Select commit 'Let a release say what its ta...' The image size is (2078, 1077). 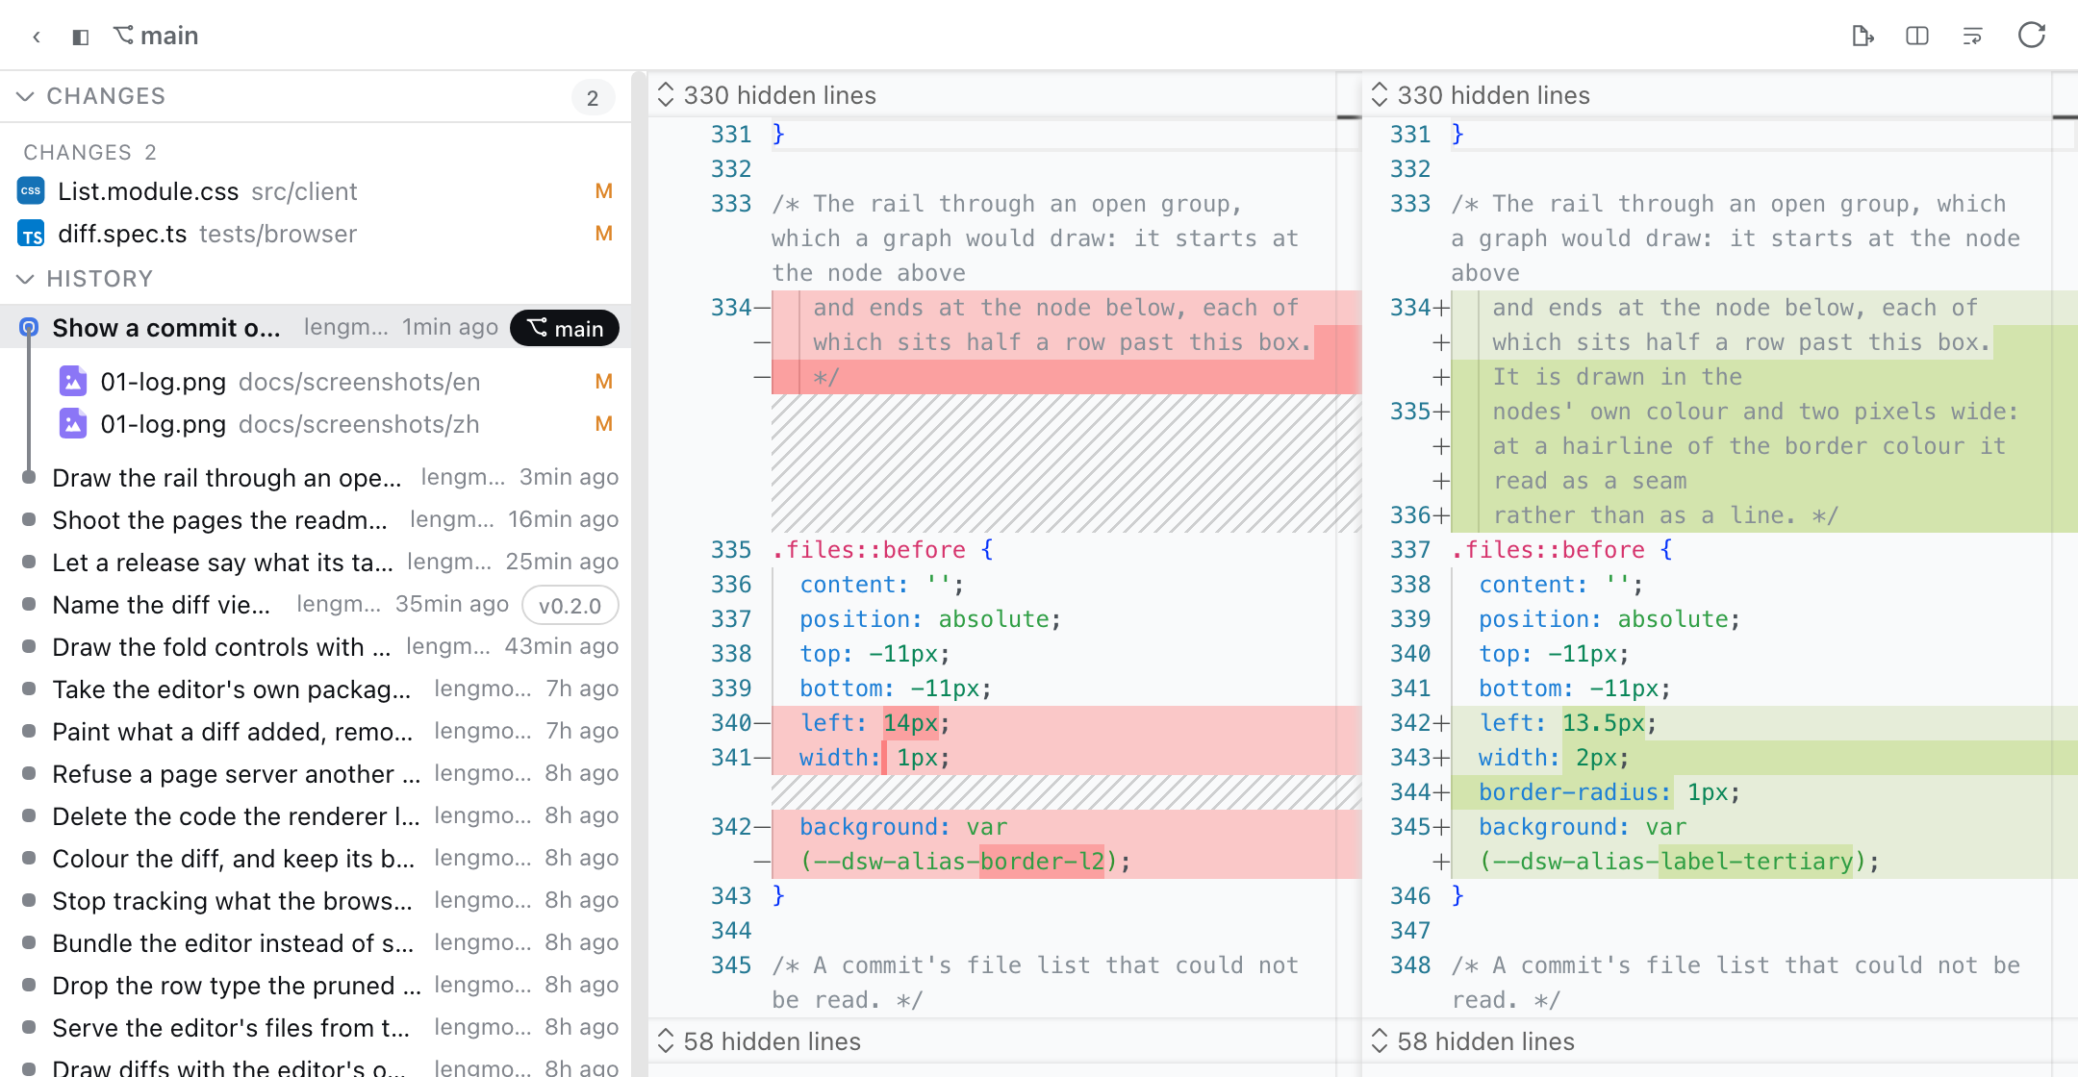pos(316,563)
